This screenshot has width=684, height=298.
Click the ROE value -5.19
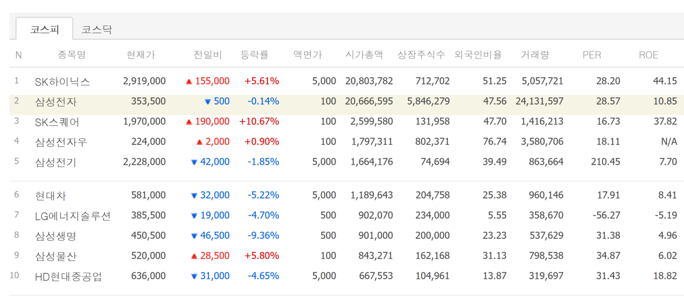[x=665, y=216]
